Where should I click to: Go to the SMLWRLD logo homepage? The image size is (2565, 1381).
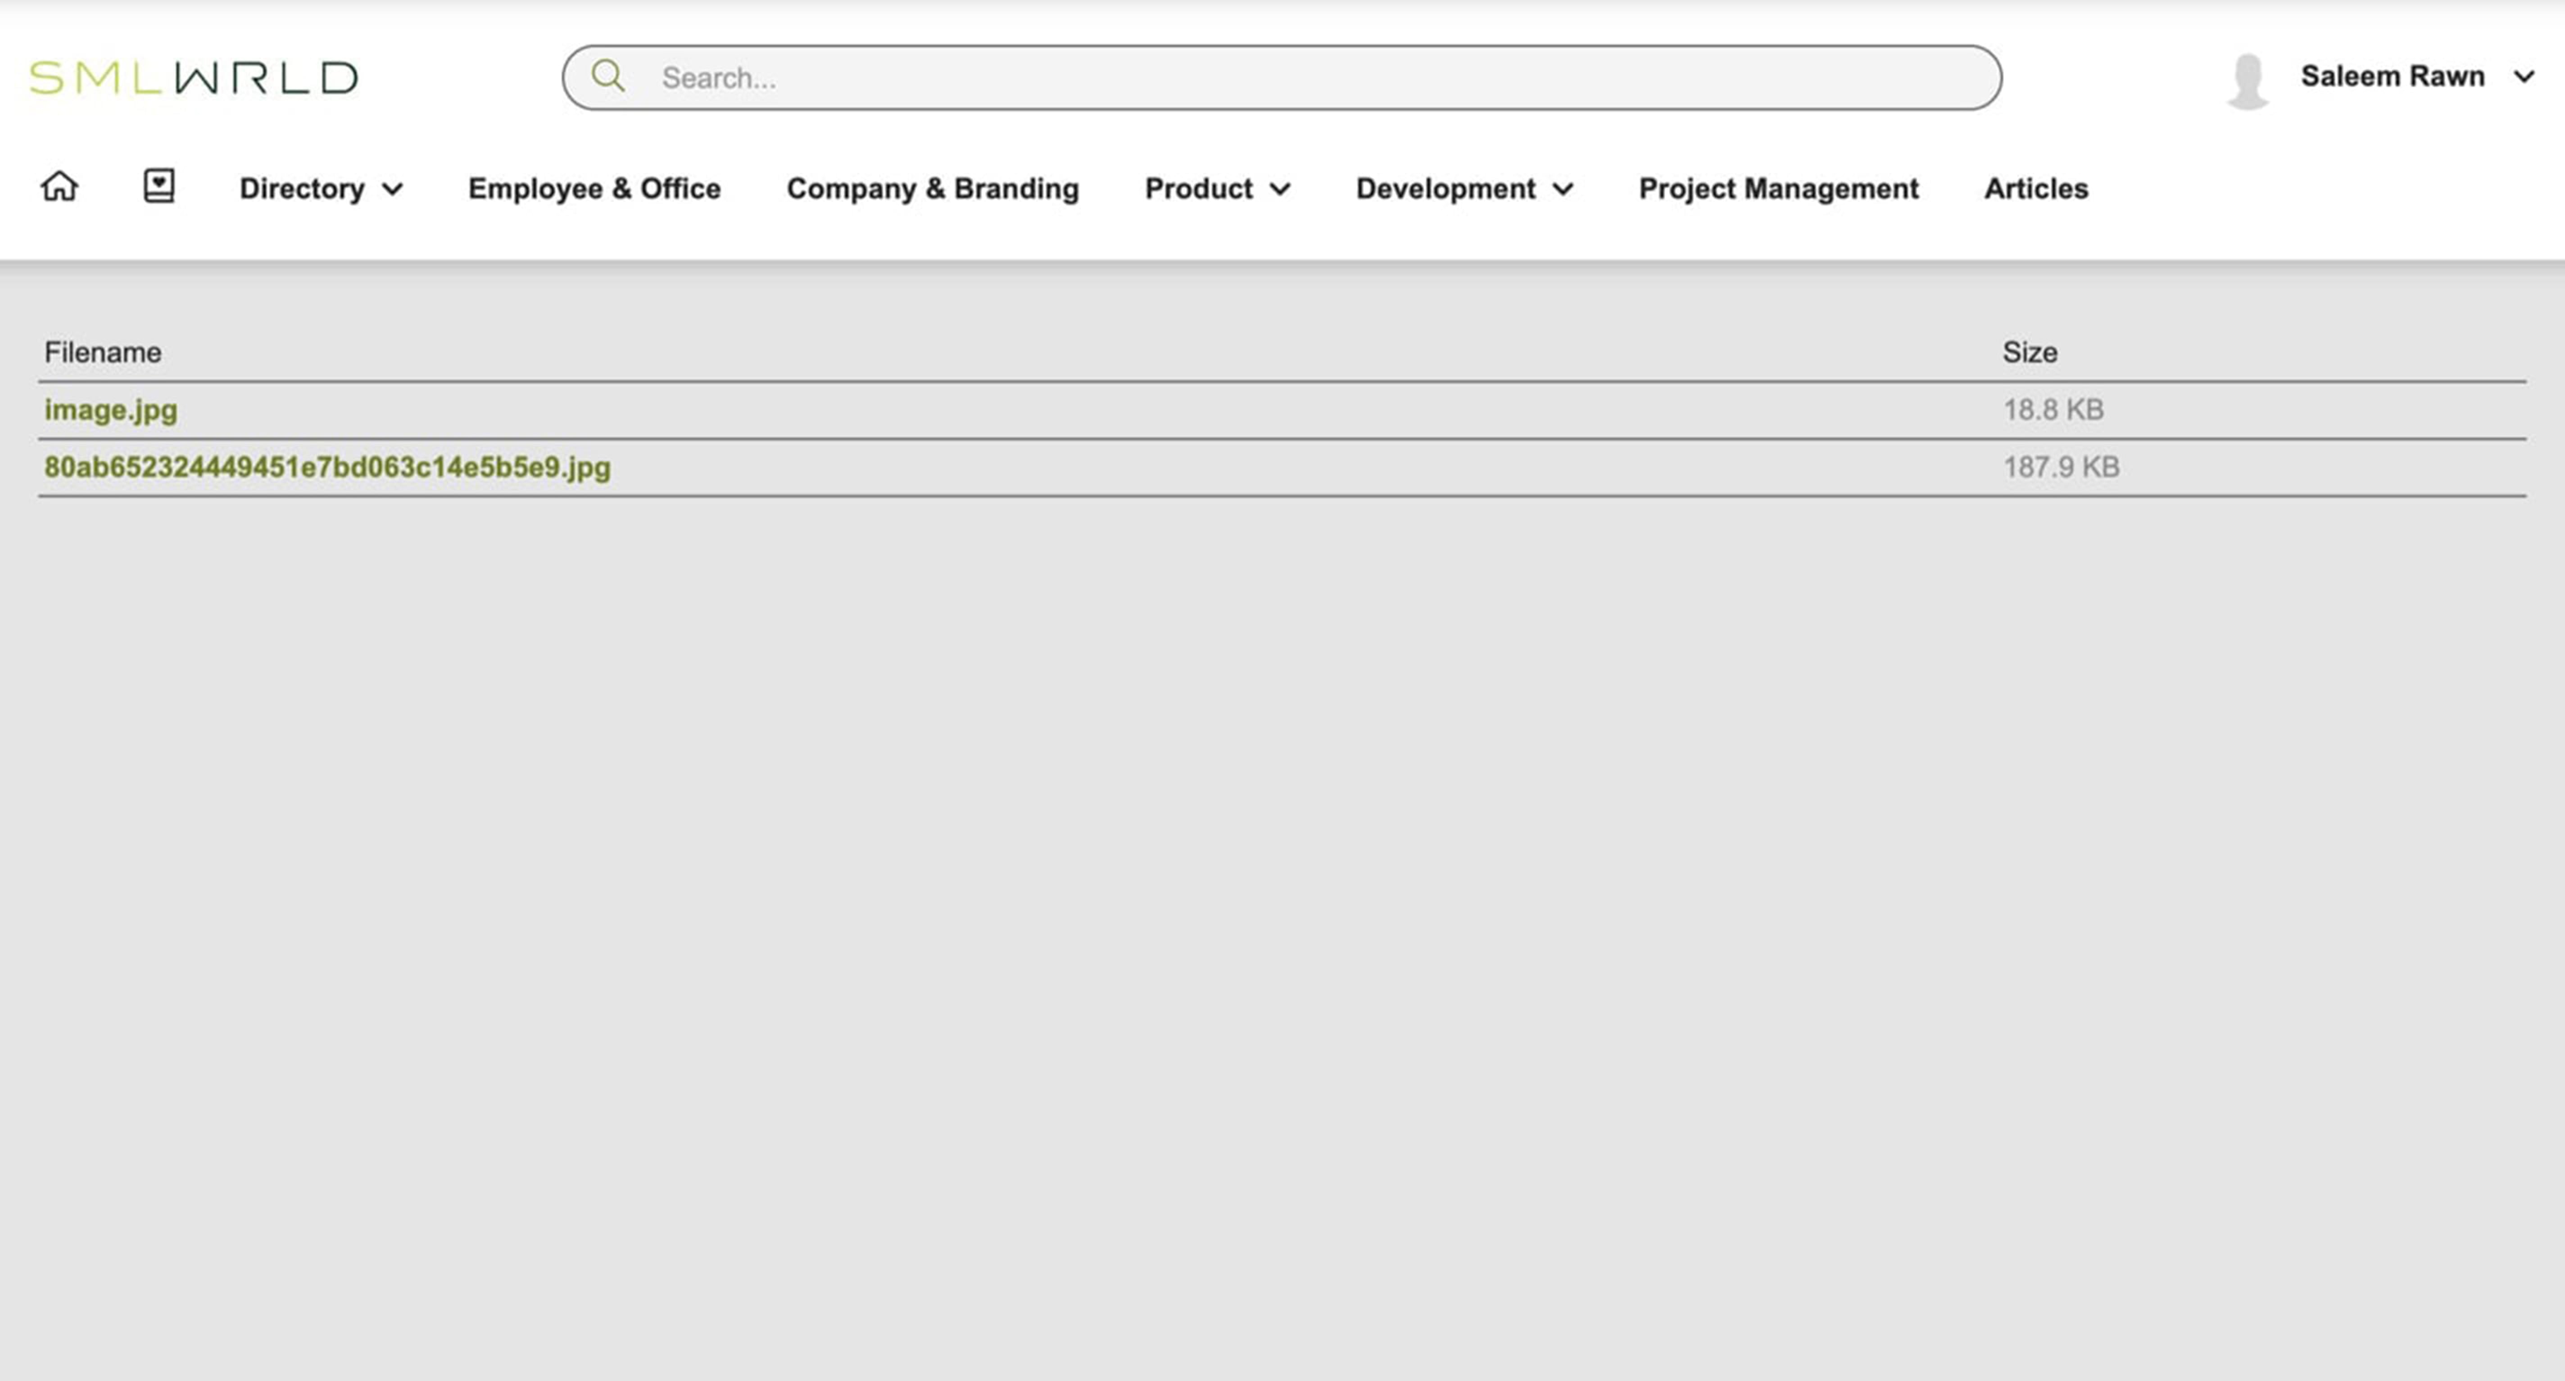[194, 77]
